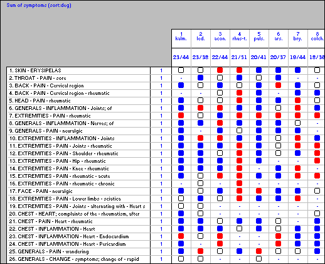Click empty square for kalm. in SKIN - ERYSIPELAS row
Viewport: 325px width, 264px height.
[181, 70]
